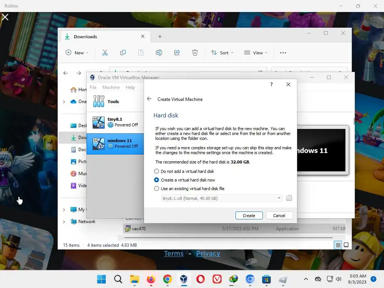Switch to details view layout icon

[338, 245]
